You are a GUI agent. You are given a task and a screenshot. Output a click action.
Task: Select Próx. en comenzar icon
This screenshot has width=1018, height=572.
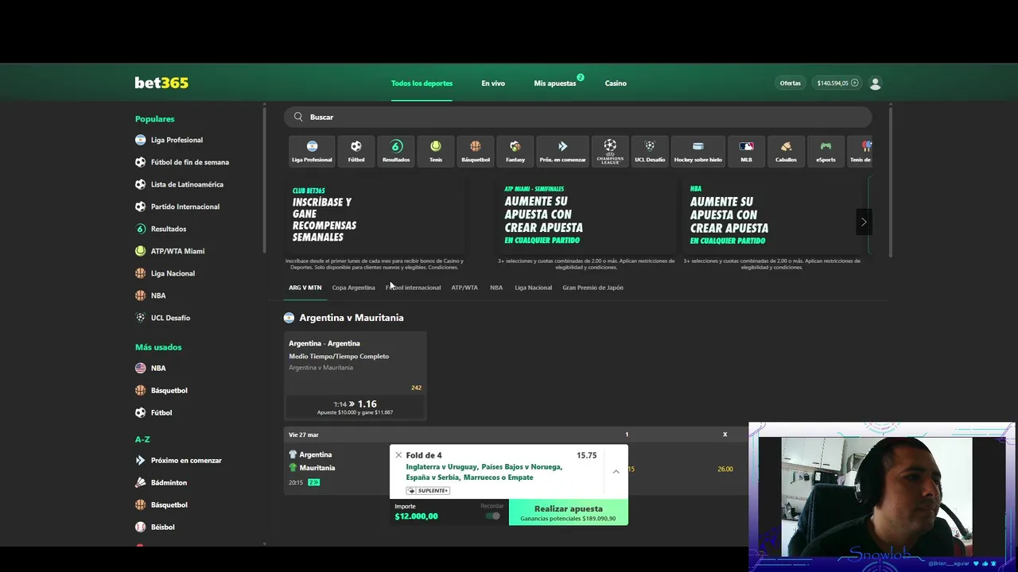point(563,151)
